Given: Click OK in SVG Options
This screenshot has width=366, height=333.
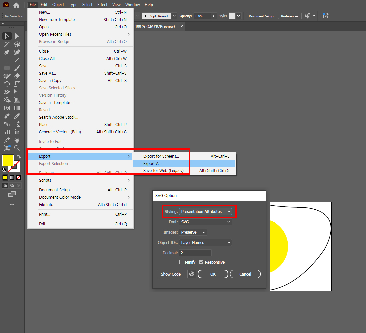Looking at the screenshot, I should pos(213,274).
